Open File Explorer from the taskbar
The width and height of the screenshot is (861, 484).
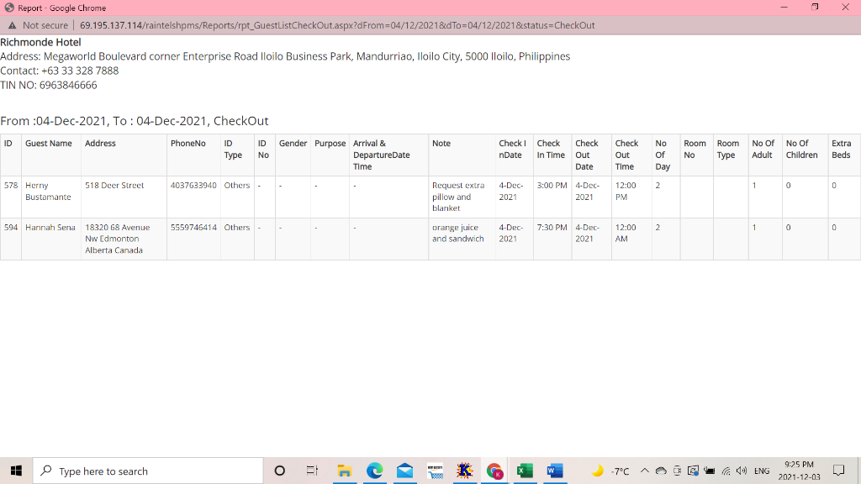point(344,471)
